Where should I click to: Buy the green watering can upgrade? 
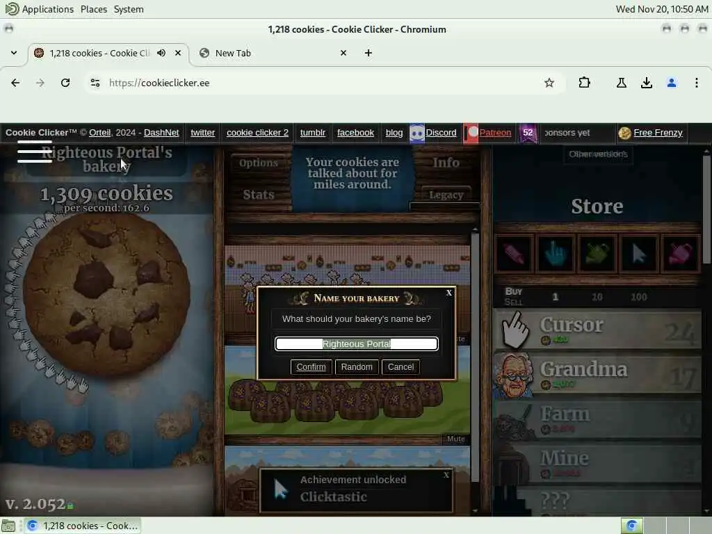(x=597, y=253)
